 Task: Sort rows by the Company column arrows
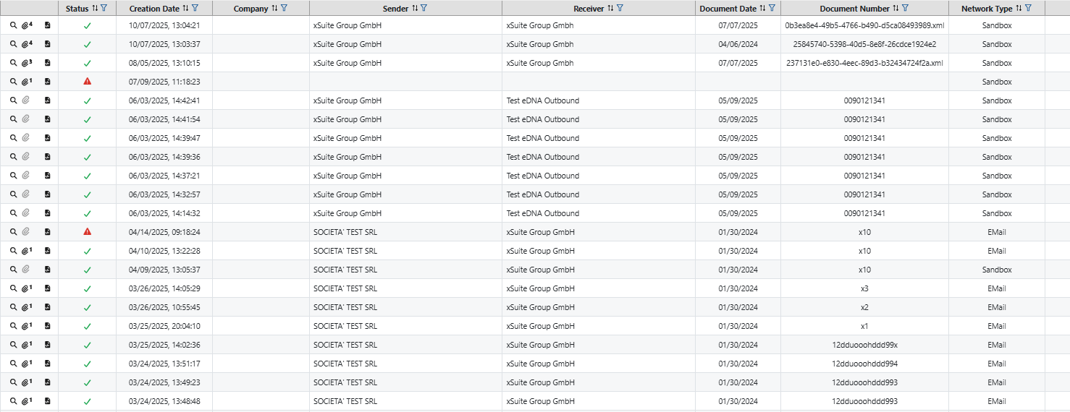[x=274, y=8]
